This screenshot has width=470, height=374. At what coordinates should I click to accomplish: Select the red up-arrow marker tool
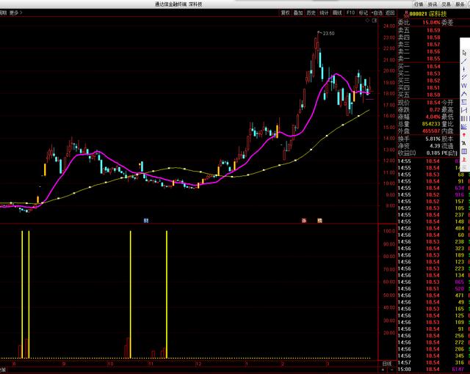[464, 135]
